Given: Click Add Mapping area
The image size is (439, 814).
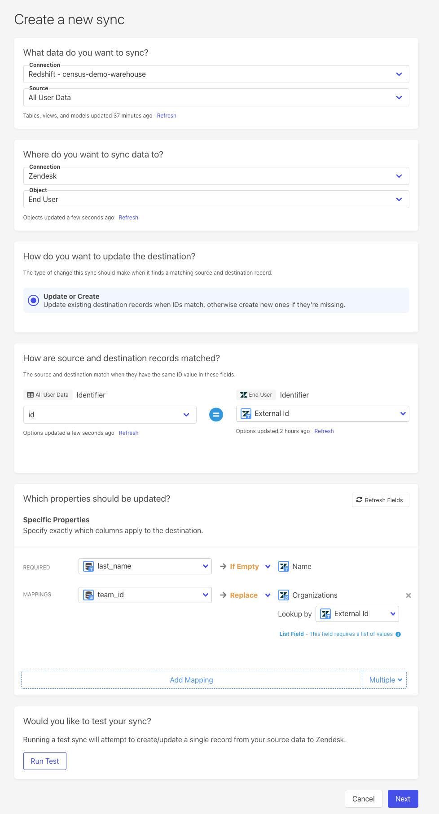Looking at the screenshot, I should click(192, 680).
